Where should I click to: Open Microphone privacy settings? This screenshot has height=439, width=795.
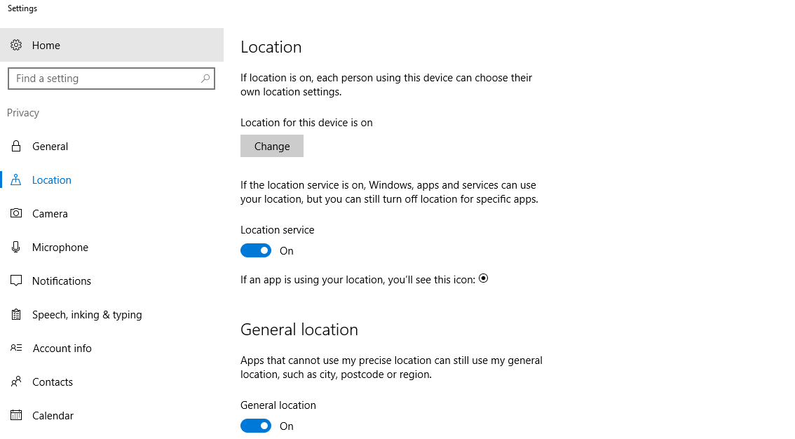click(x=111, y=247)
